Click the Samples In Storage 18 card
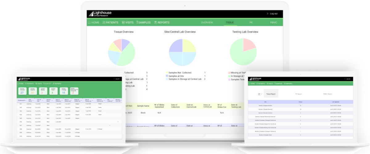370x154 pixels. pos(63,91)
